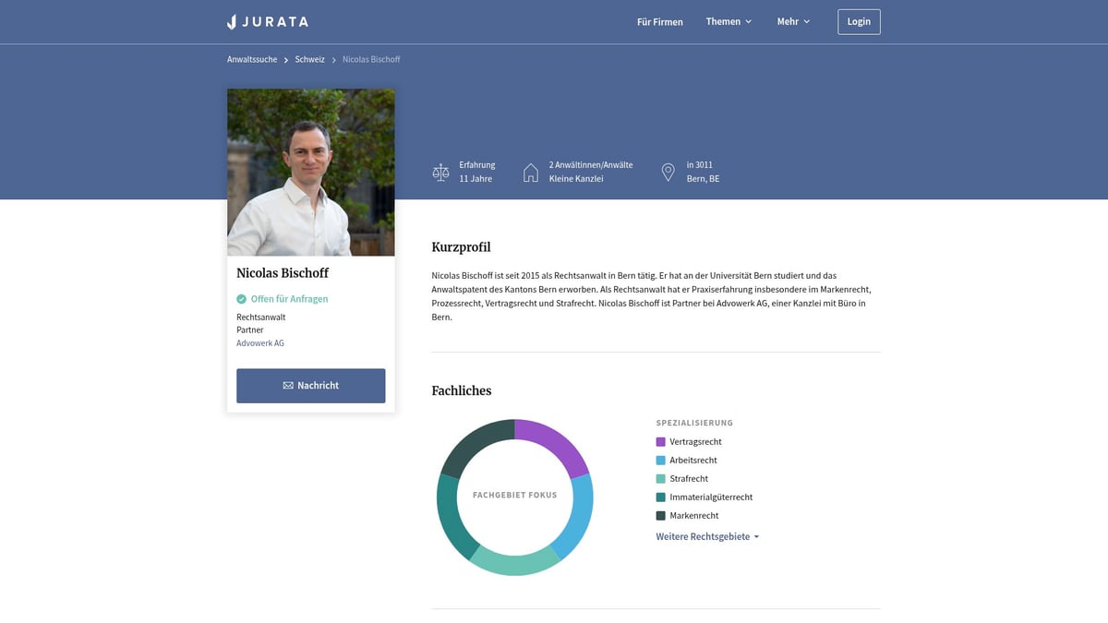1108x623 pixels.
Task: Open the Themen dropdown menu
Action: pyautogui.click(x=729, y=21)
